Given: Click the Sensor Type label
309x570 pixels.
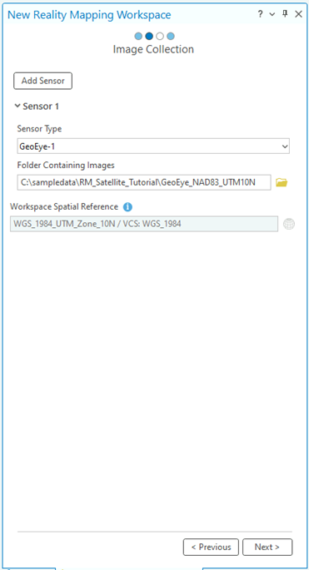Looking at the screenshot, I should coord(39,129).
